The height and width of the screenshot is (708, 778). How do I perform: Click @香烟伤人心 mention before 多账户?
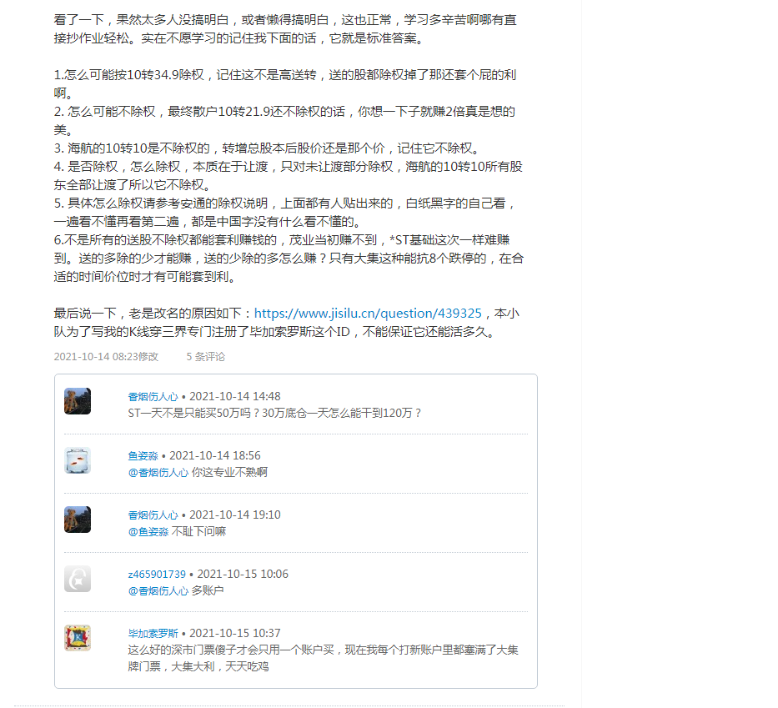[x=158, y=590]
